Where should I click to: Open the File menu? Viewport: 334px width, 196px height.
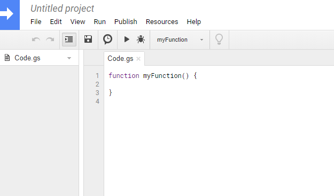tap(36, 22)
